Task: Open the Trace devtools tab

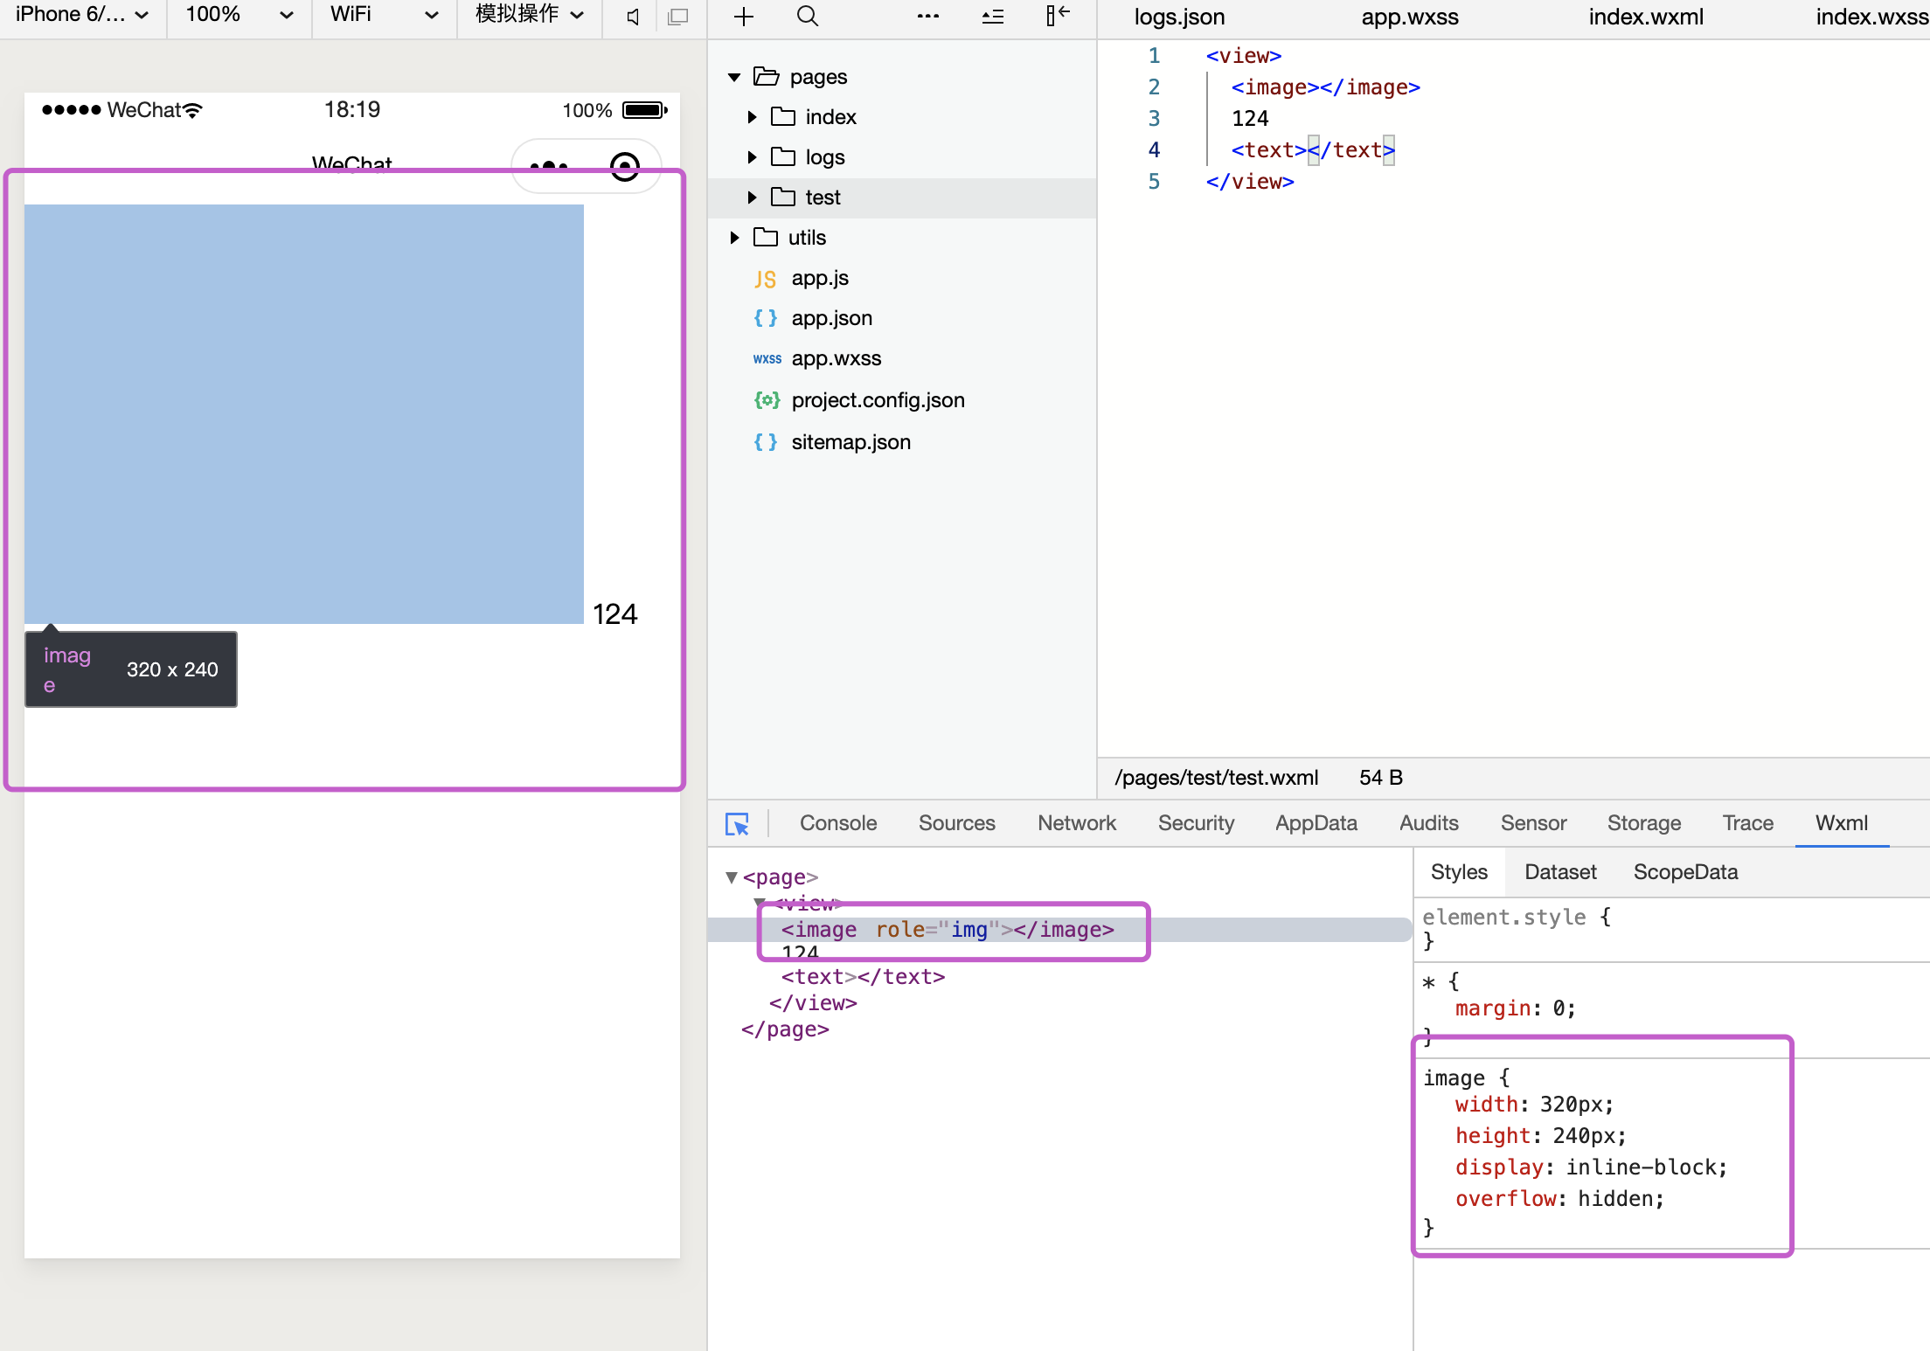Action: (x=1747, y=823)
